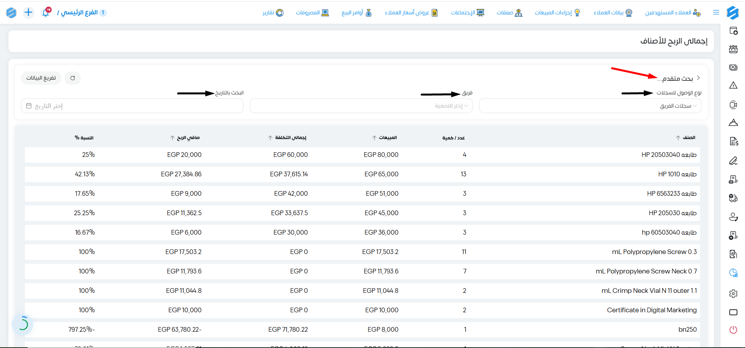Click the 797.25%- percentage value

(82, 329)
